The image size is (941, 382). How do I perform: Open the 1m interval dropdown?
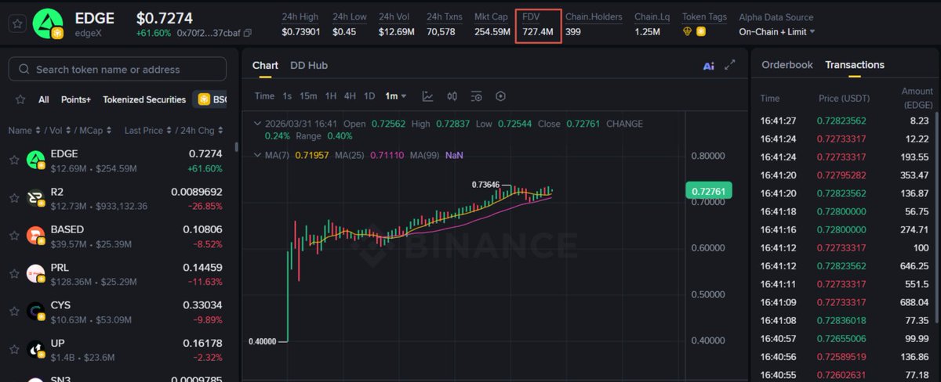[x=396, y=96]
